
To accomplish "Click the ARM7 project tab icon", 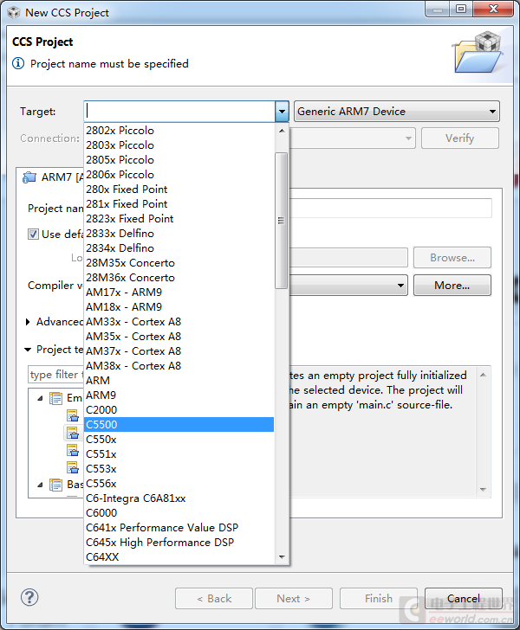I will [29, 177].
